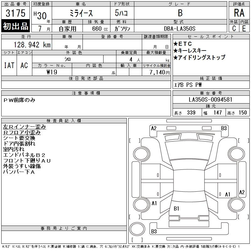Screen dimensions: 251x251
Task: Click the underlined 左Rインナー歪み note
Action: point(24,127)
